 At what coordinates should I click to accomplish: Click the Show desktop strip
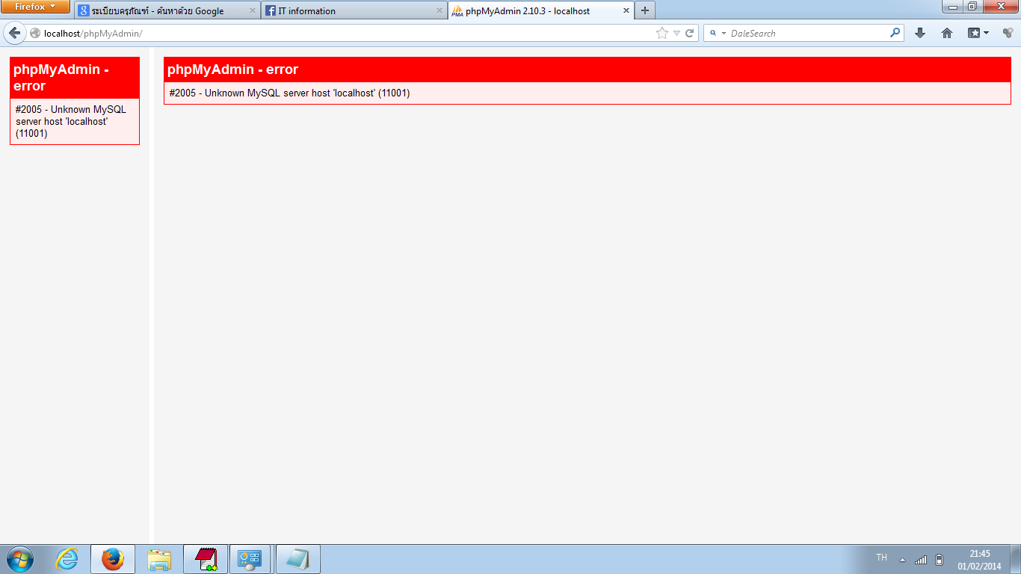pyautogui.click(x=1016, y=559)
